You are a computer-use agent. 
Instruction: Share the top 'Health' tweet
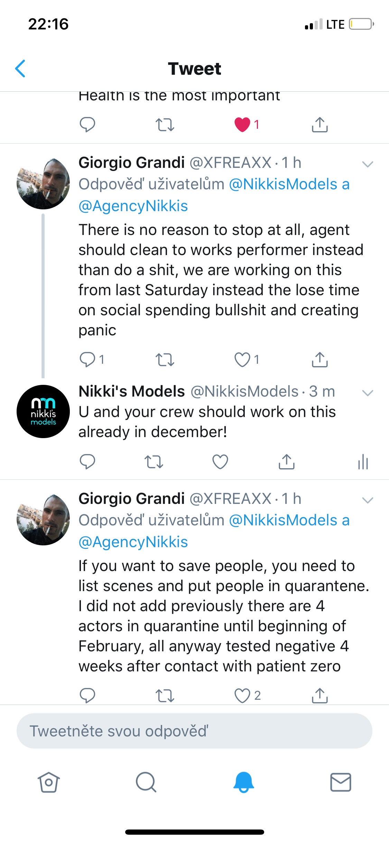pyautogui.click(x=319, y=125)
